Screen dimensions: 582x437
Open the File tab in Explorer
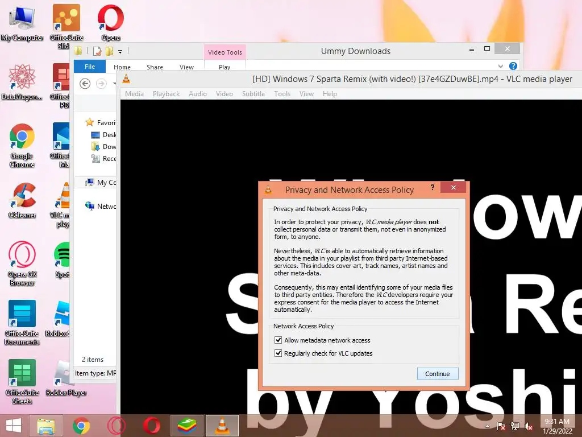point(90,67)
